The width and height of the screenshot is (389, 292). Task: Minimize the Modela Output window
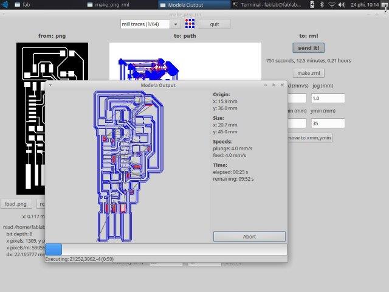(x=266, y=85)
